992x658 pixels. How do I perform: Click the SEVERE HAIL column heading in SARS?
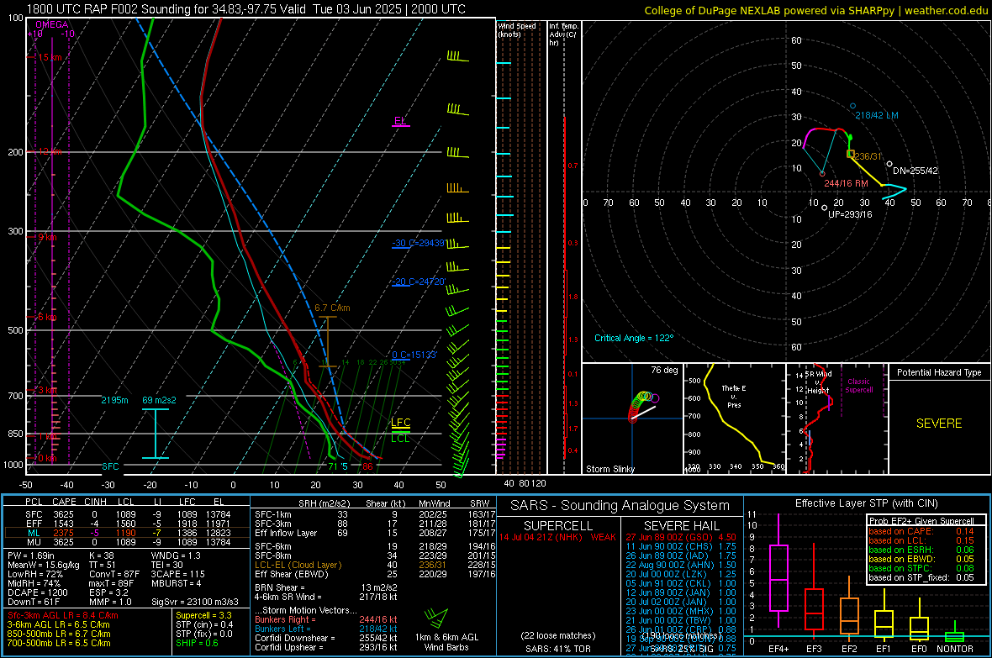coord(681,526)
